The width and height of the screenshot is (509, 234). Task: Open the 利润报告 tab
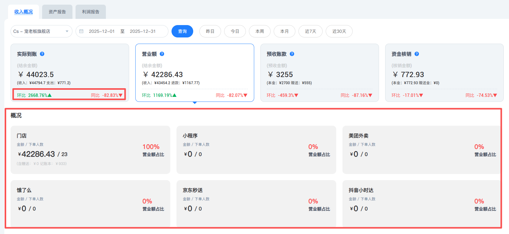[91, 12]
